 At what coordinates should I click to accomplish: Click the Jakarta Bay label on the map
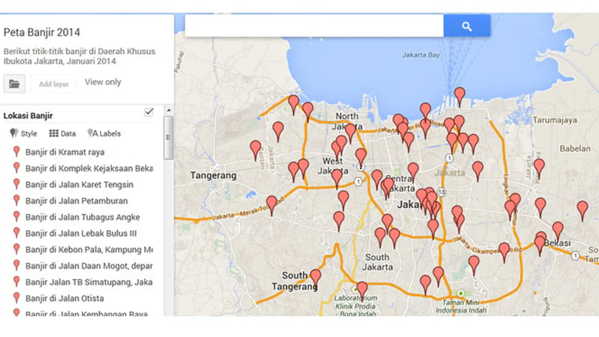[421, 55]
